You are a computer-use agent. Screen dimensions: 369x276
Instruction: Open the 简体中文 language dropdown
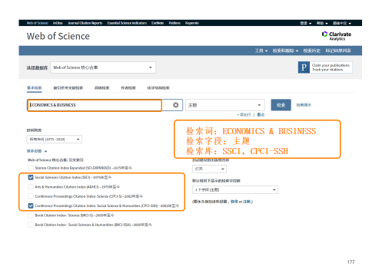(342, 23)
